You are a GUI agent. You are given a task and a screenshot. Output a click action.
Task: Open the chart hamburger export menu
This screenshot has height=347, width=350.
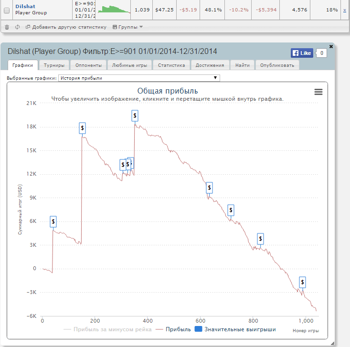point(318,93)
